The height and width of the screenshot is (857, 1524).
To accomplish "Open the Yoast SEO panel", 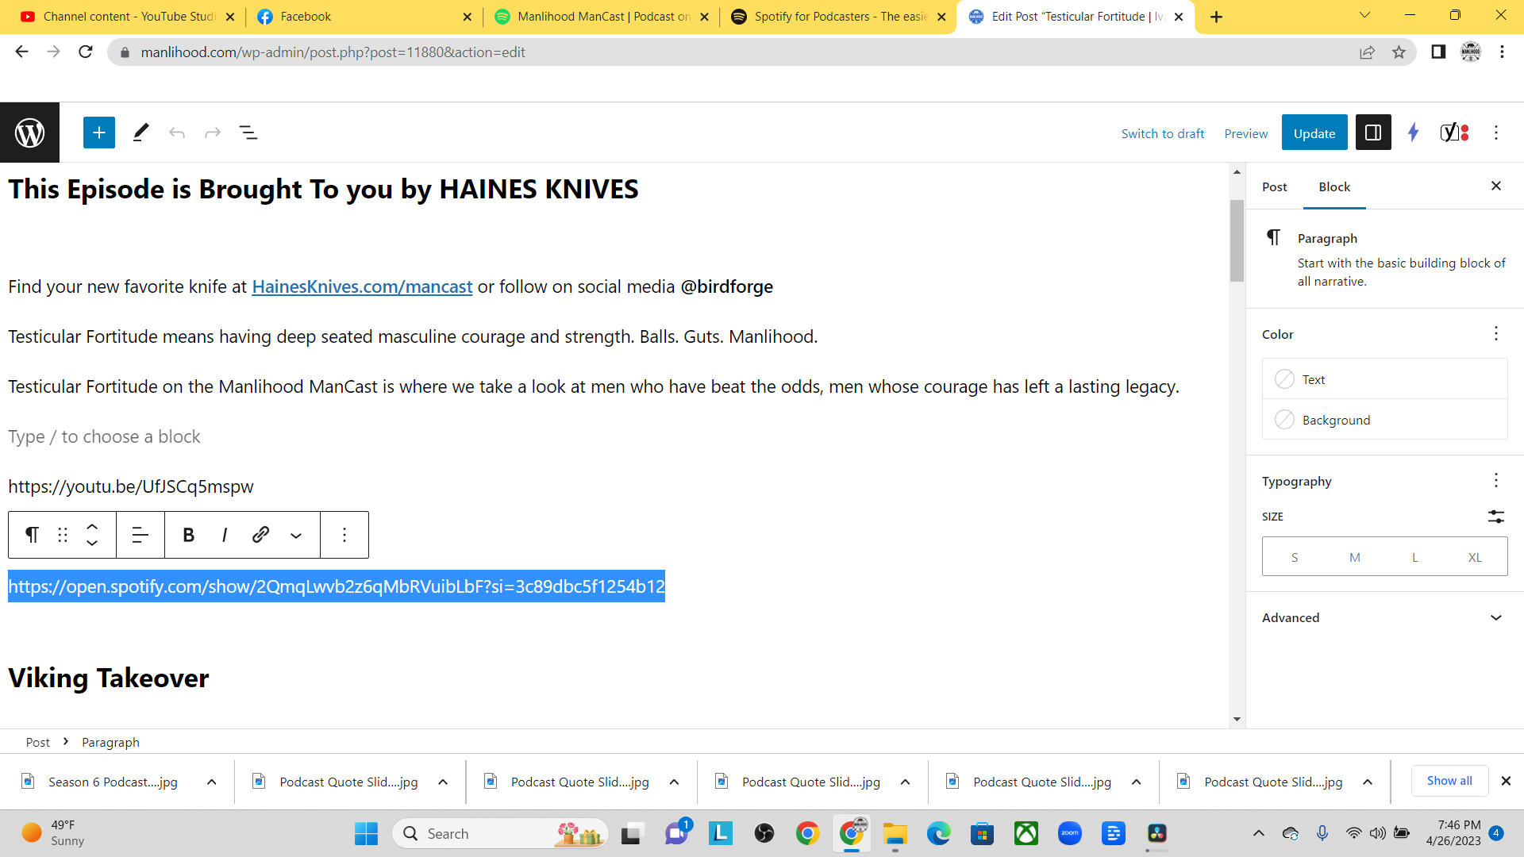I will 1454,133.
